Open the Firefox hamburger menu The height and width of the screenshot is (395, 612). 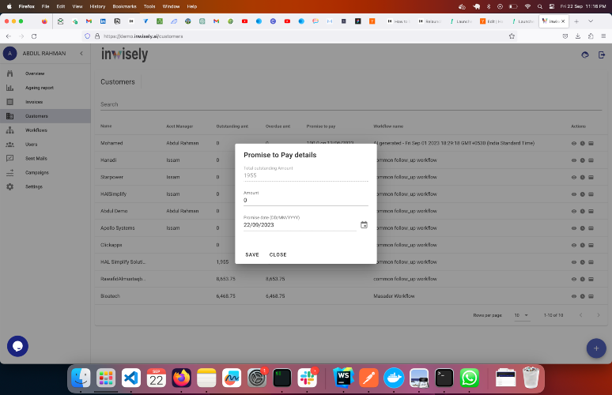pos(603,36)
